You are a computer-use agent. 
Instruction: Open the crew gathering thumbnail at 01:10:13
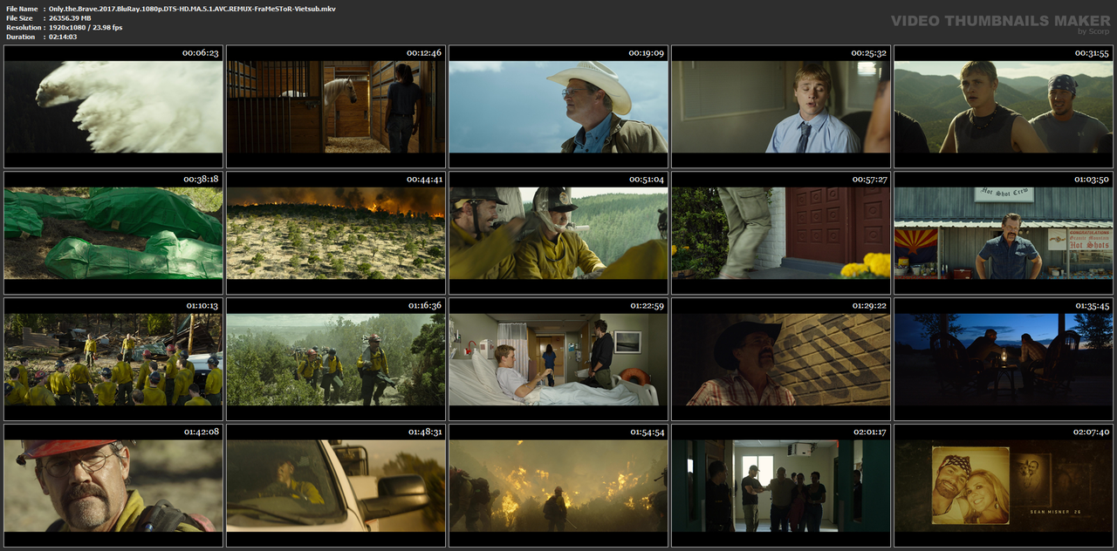(113, 359)
